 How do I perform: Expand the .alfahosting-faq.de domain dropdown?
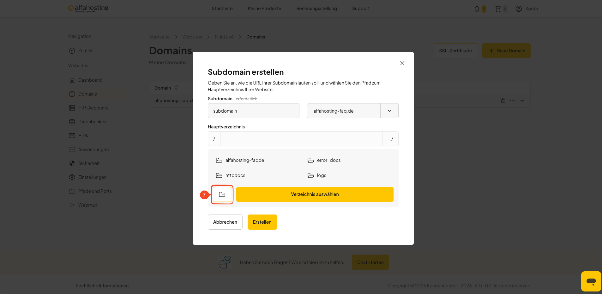389,111
